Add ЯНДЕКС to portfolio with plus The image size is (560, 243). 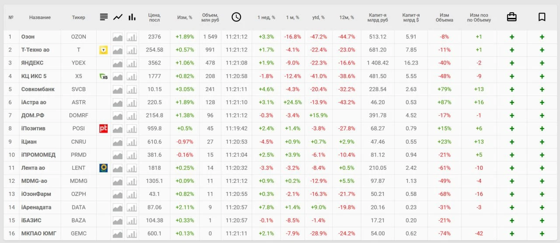coord(512,63)
